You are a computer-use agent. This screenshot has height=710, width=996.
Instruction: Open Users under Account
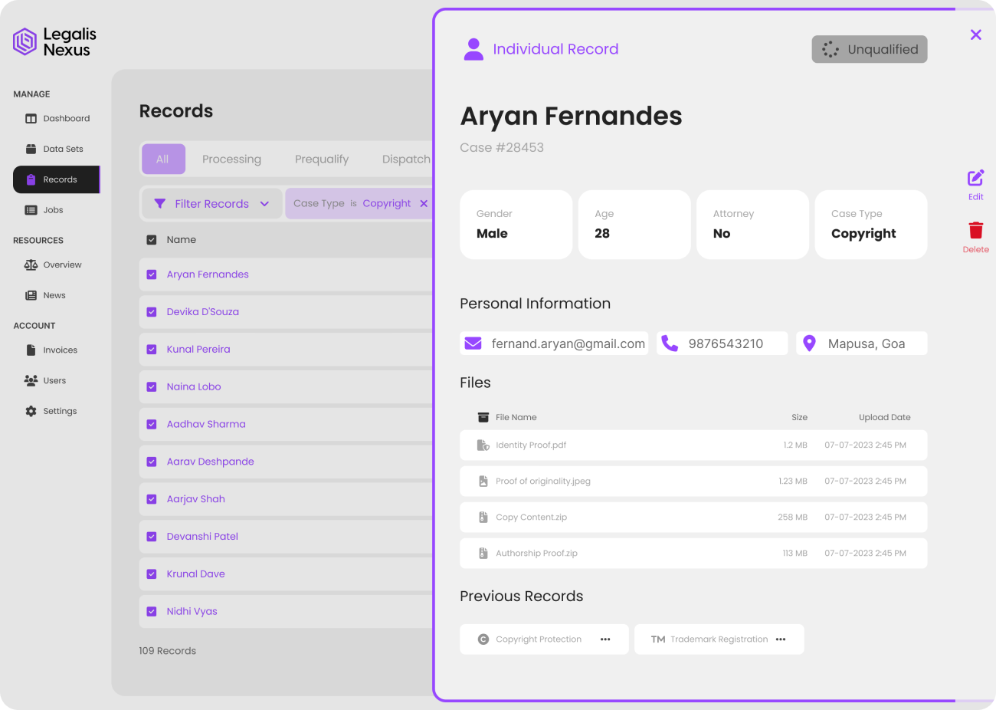[x=45, y=380]
